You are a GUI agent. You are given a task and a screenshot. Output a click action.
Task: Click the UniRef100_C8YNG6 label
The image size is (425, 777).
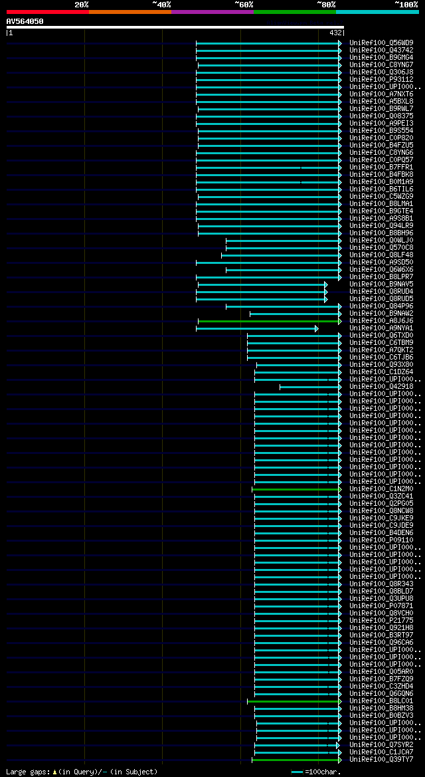381,153
